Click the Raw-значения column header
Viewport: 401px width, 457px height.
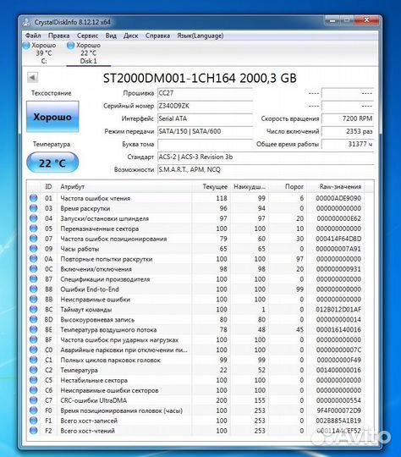pyautogui.click(x=335, y=186)
